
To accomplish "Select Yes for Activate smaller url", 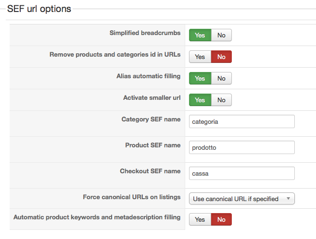I will [x=200, y=100].
